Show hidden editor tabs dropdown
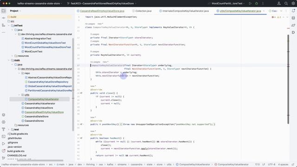 coord(281,11)
